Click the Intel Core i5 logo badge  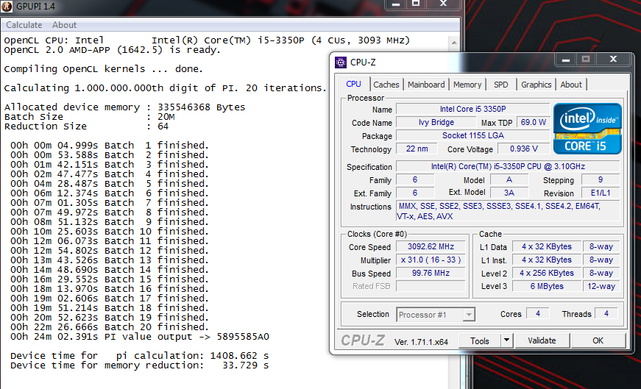(587, 128)
